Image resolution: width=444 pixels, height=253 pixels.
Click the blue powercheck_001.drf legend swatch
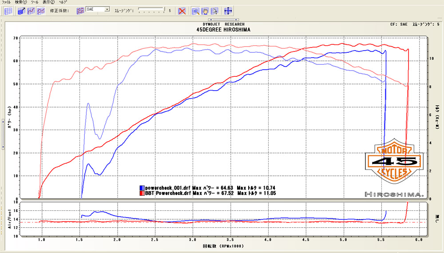coord(142,188)
